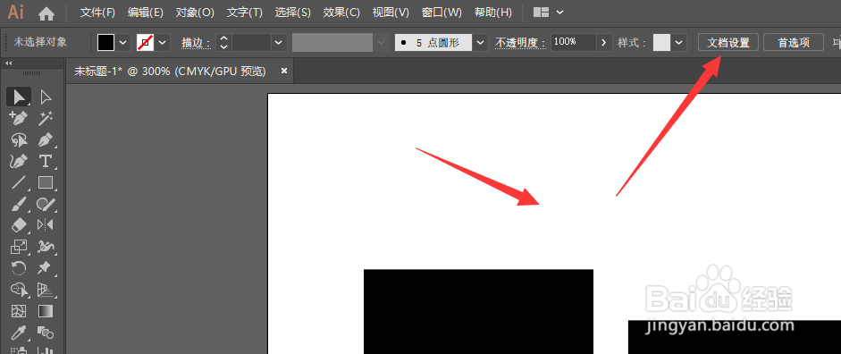Select the Eraser tool

click(19, 224)
